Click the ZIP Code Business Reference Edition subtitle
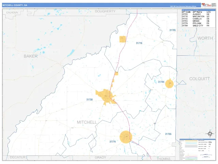Viewport: 218px width, 164px height. (x=183, y=6)
